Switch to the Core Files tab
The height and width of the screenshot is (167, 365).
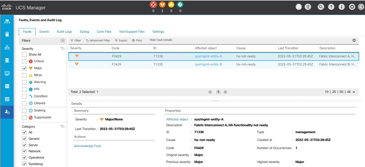point(104,32)
